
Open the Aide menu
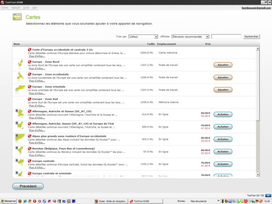point(34,8)
